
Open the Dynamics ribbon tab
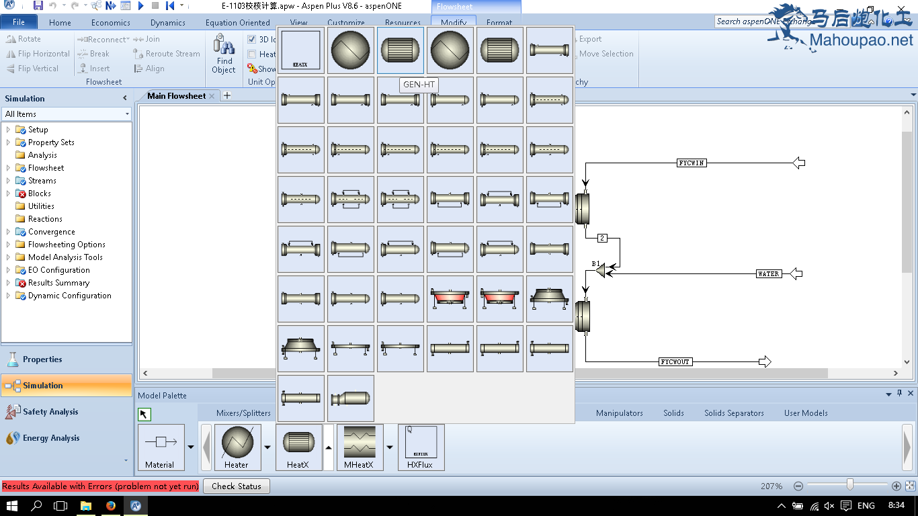168,22
